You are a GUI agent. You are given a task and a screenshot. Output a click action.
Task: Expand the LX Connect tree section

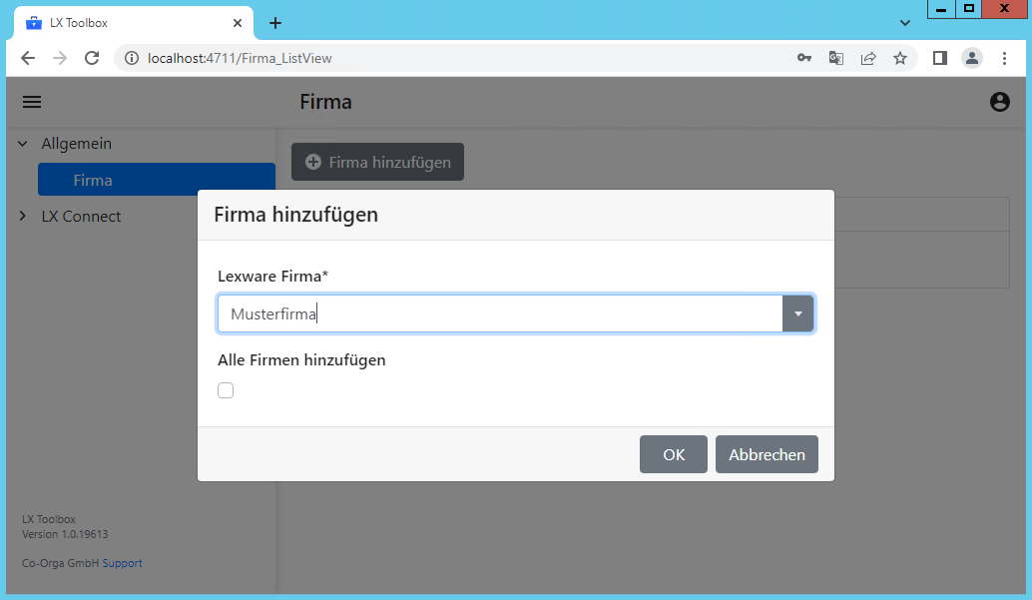point(23,217)
